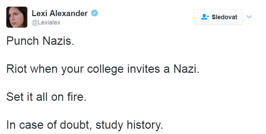Open the Lexi Alexander display name link

coord(60,13)
